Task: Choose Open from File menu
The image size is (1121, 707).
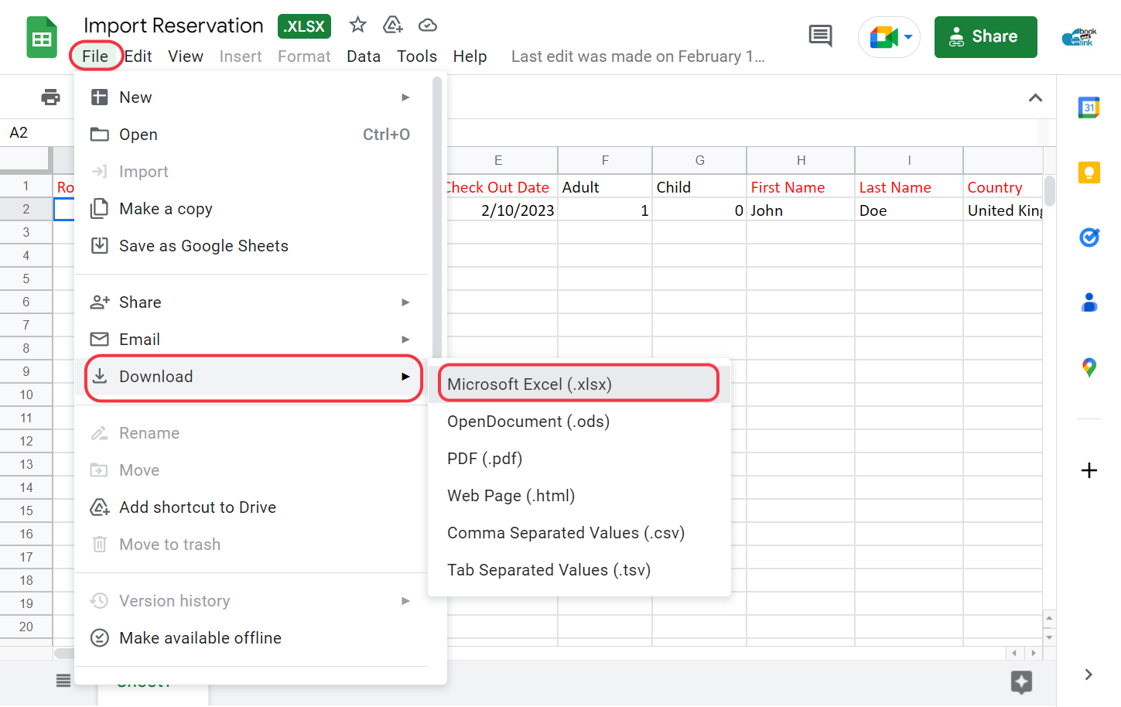Action: (251, 135)
